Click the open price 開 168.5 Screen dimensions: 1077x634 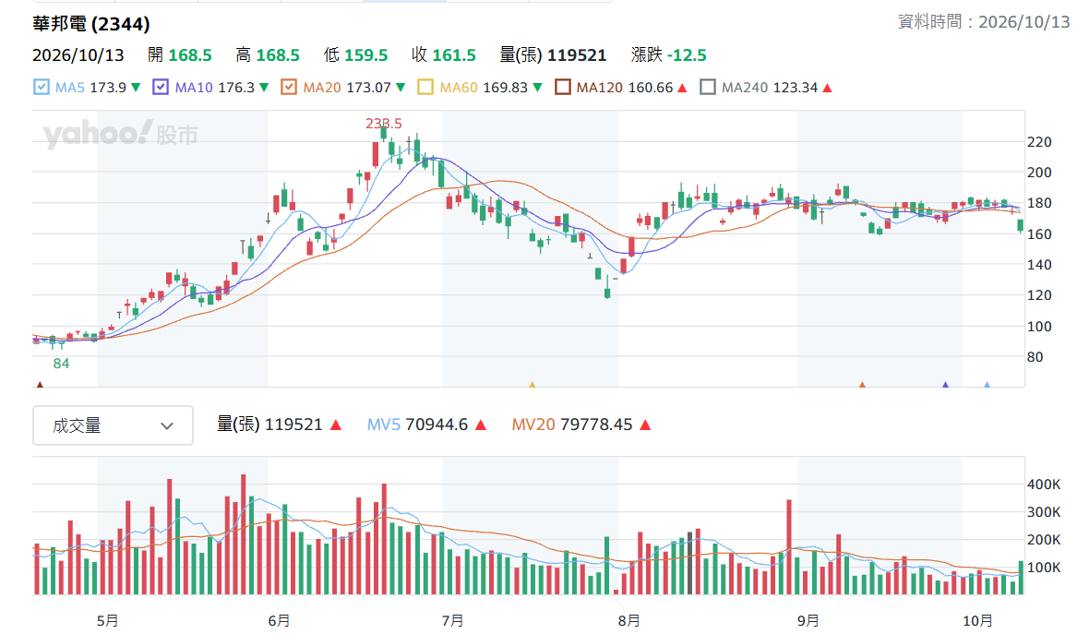pyautogui.click(x=180, y=55)
